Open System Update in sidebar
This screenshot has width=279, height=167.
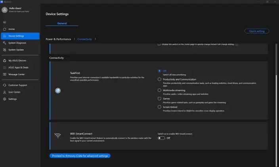[20, 50]
